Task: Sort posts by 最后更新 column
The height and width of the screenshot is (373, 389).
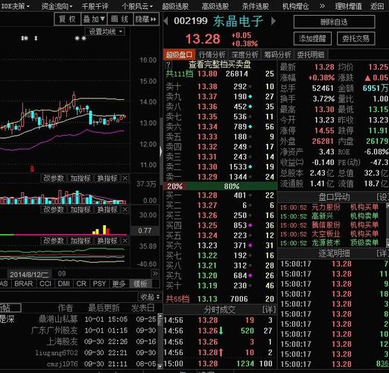Action: [x=104, y=308]
